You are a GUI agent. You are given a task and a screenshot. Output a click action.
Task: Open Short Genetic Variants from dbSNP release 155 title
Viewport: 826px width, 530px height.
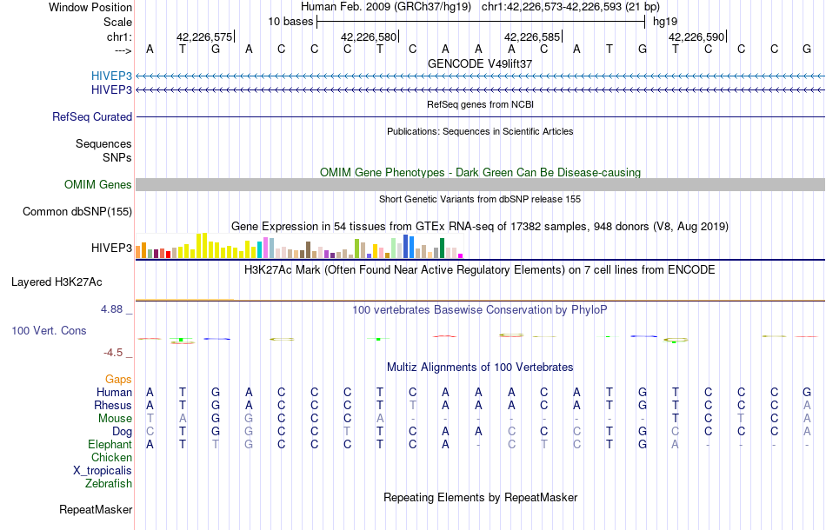(x=480, y=199)
